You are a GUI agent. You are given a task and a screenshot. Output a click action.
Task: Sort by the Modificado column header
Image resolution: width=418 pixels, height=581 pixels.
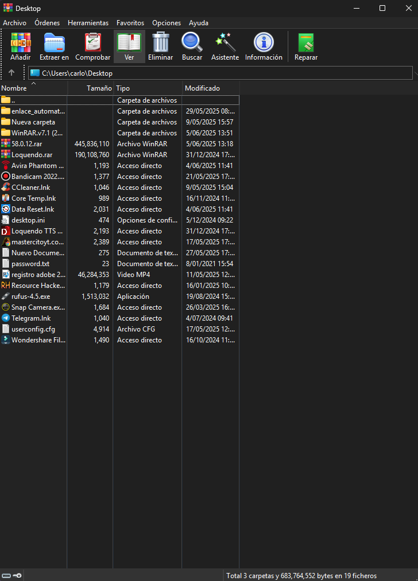click(211, 88)
